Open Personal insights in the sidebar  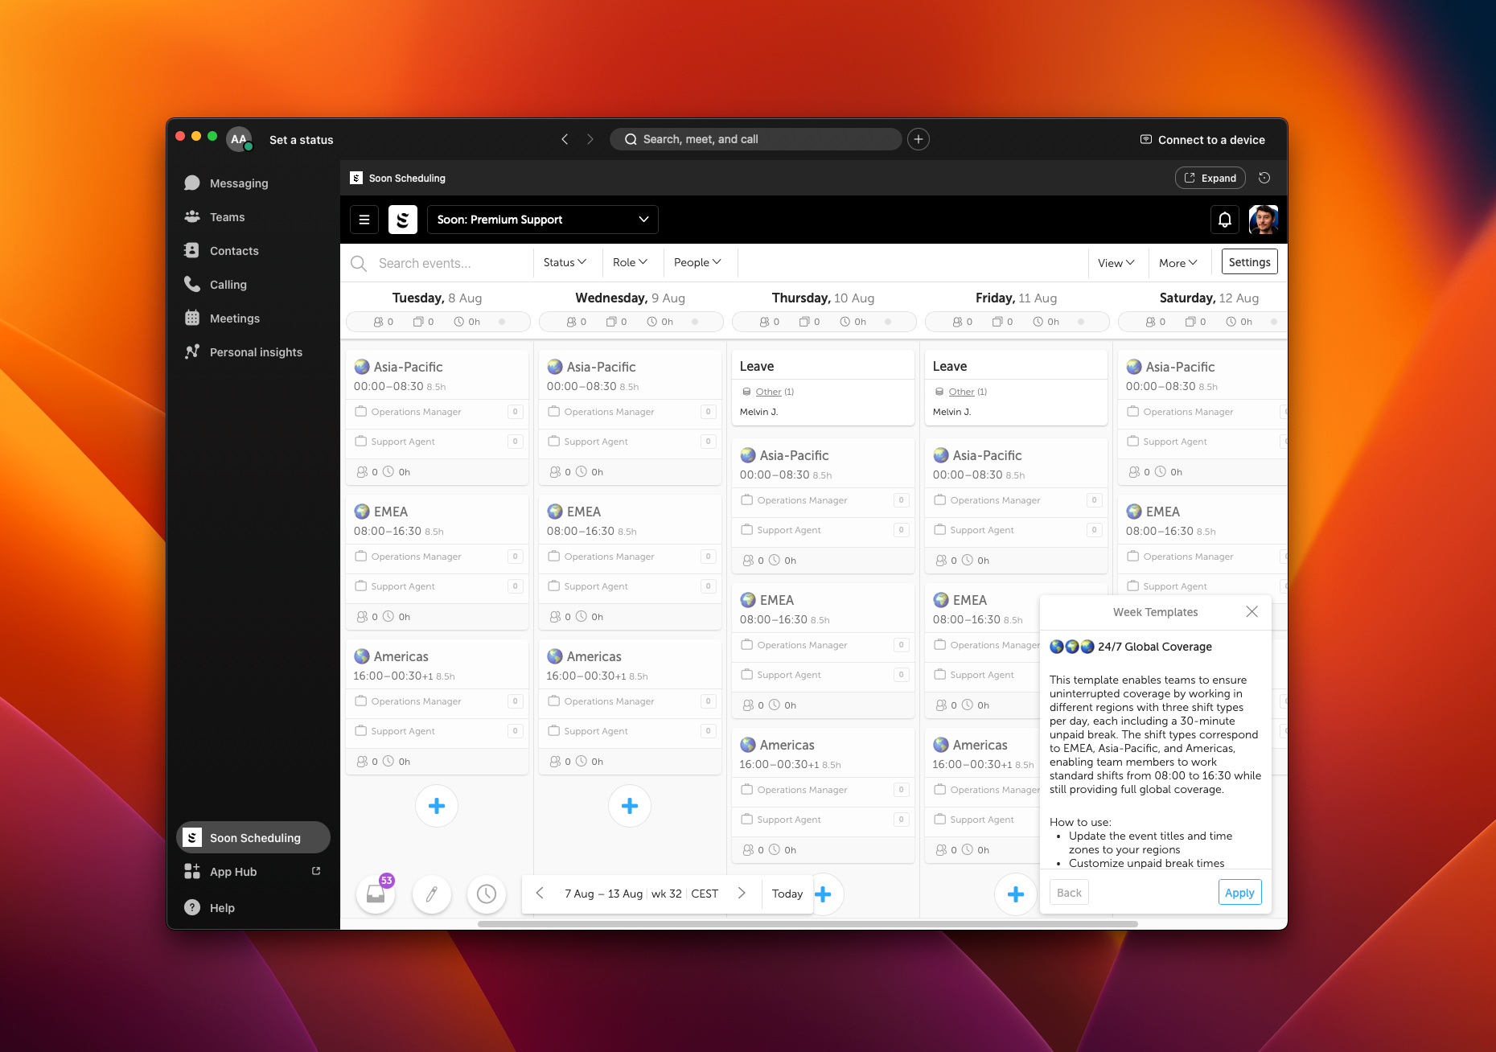click(x=253, y=352)
